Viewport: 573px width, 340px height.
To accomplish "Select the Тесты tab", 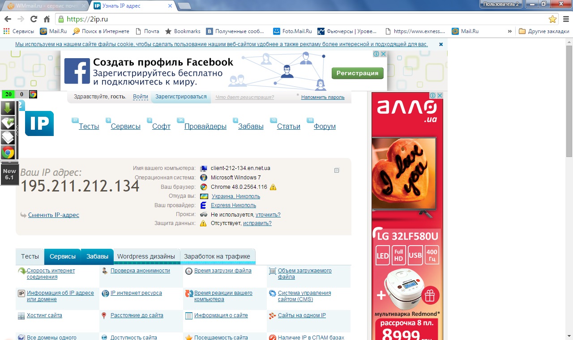I will click(x=30, y=256).
